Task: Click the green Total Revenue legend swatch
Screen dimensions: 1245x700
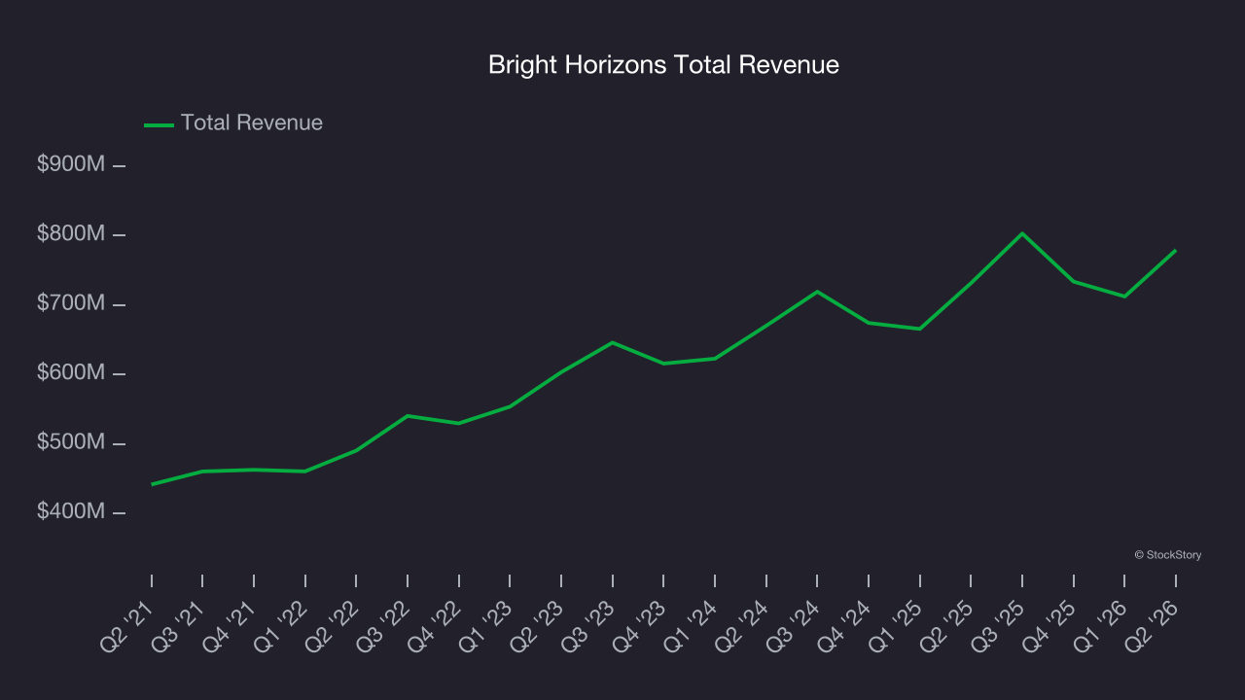Action: [x=159, y=124]
